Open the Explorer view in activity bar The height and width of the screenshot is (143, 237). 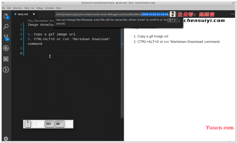tap(6, 16)
